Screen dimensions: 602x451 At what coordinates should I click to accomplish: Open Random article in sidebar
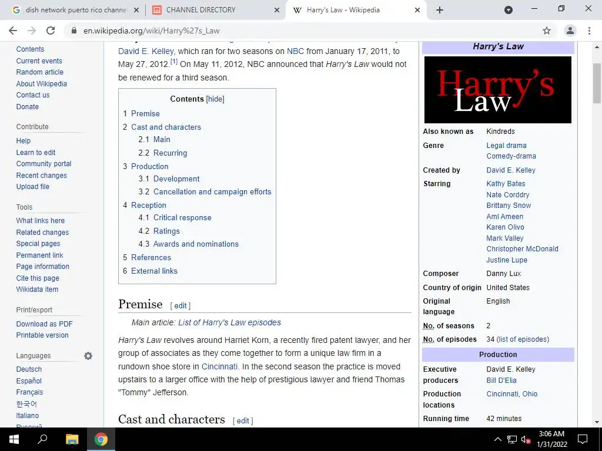click(x=39, y=72)
